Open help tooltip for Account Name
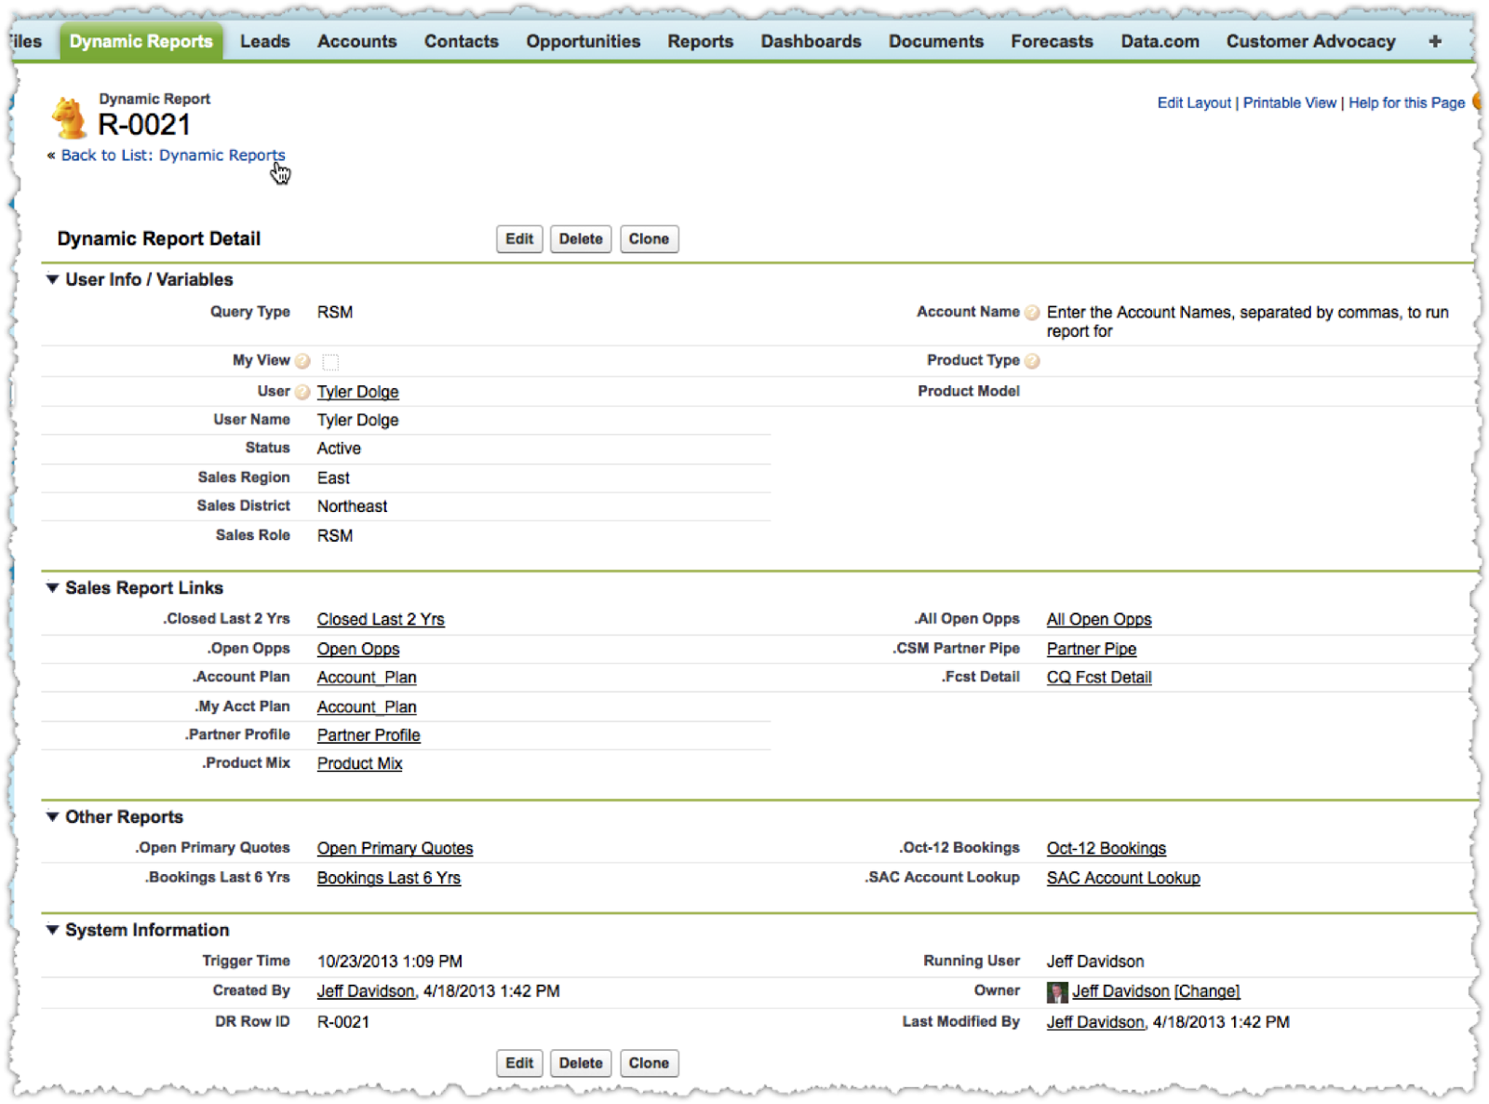This screenshot has height=1104, width=1489. pyautogui.click(x=1032, y=312)
